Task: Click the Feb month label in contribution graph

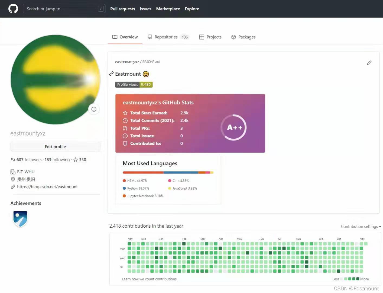Action: (184, 239)
